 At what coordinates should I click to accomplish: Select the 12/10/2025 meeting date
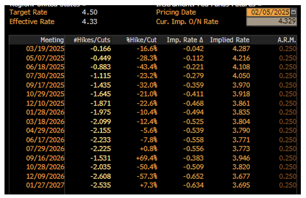[45, 104]
